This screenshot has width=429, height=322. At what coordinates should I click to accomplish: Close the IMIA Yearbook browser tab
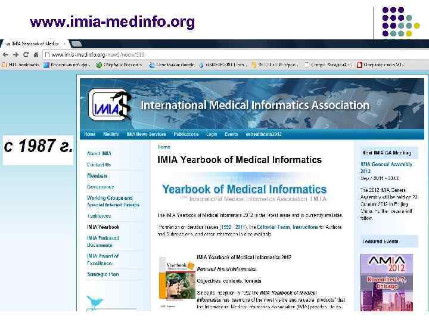[x=64, y=44]
